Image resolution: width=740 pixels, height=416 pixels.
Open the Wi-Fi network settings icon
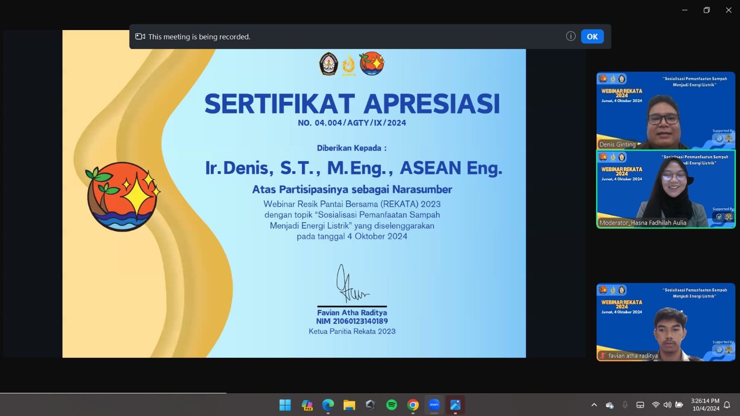[655, 405]
